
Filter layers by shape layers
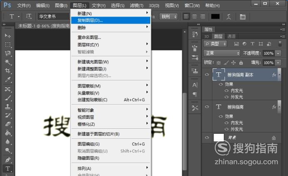261,43
